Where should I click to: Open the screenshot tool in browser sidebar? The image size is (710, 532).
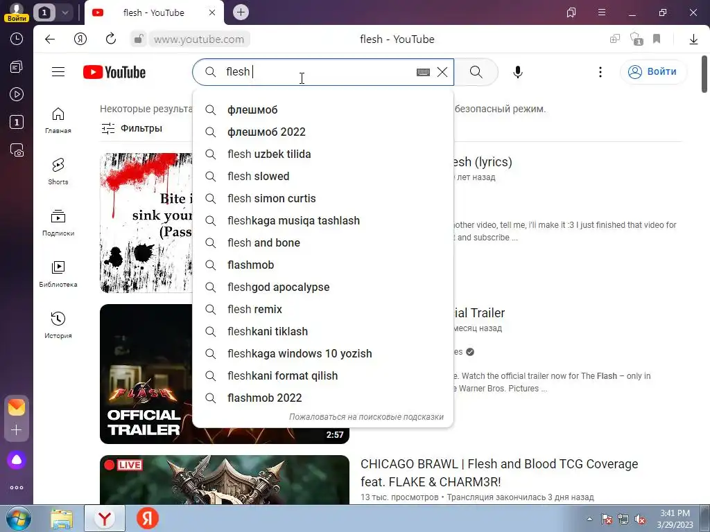[x=17, y=150]
